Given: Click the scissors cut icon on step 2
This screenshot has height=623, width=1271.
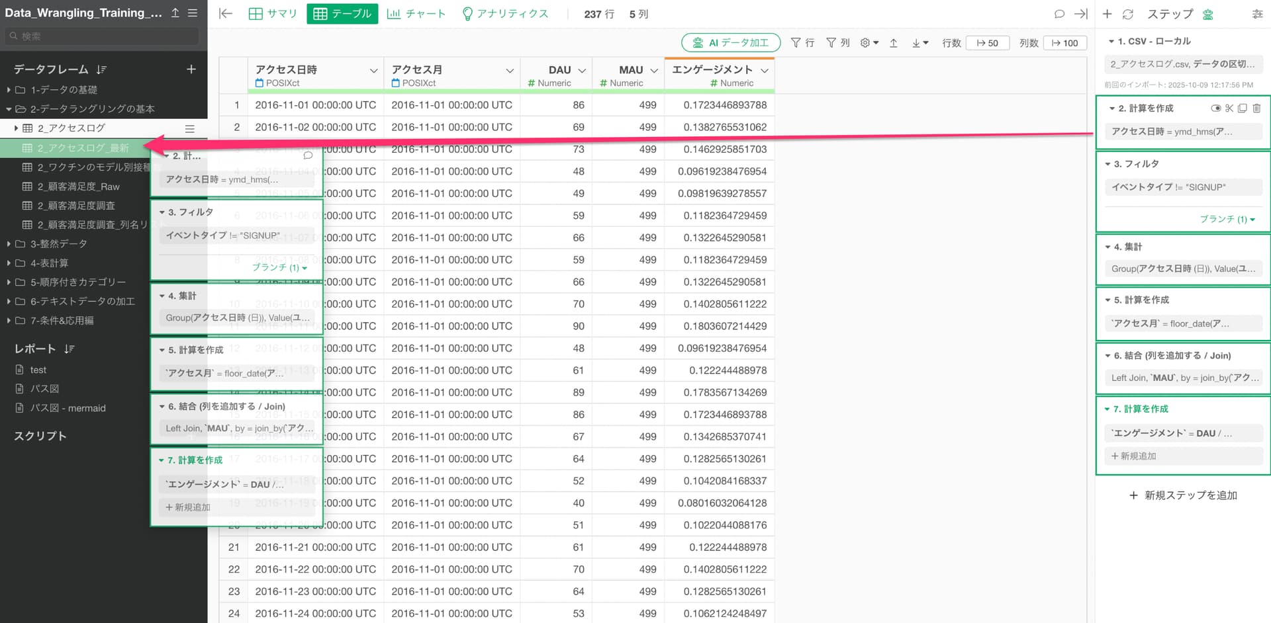Looking at the screenshot, I should point(1229,108).
